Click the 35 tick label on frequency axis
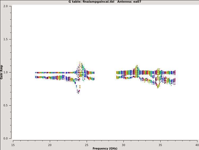Image resolution: width=199 pixels, height=150 pixels. point(160,145)
